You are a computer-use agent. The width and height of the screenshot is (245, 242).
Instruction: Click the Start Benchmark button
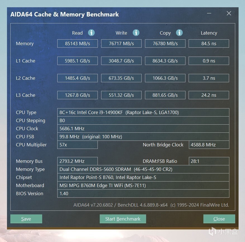click(x=123, y=219)
